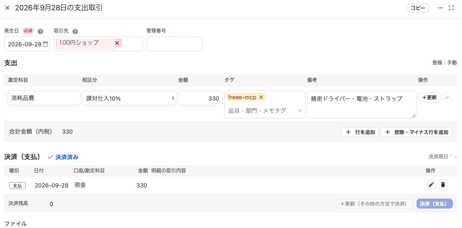Click 行を追加 button
This screenshot has height=228, width=462.
360,132
